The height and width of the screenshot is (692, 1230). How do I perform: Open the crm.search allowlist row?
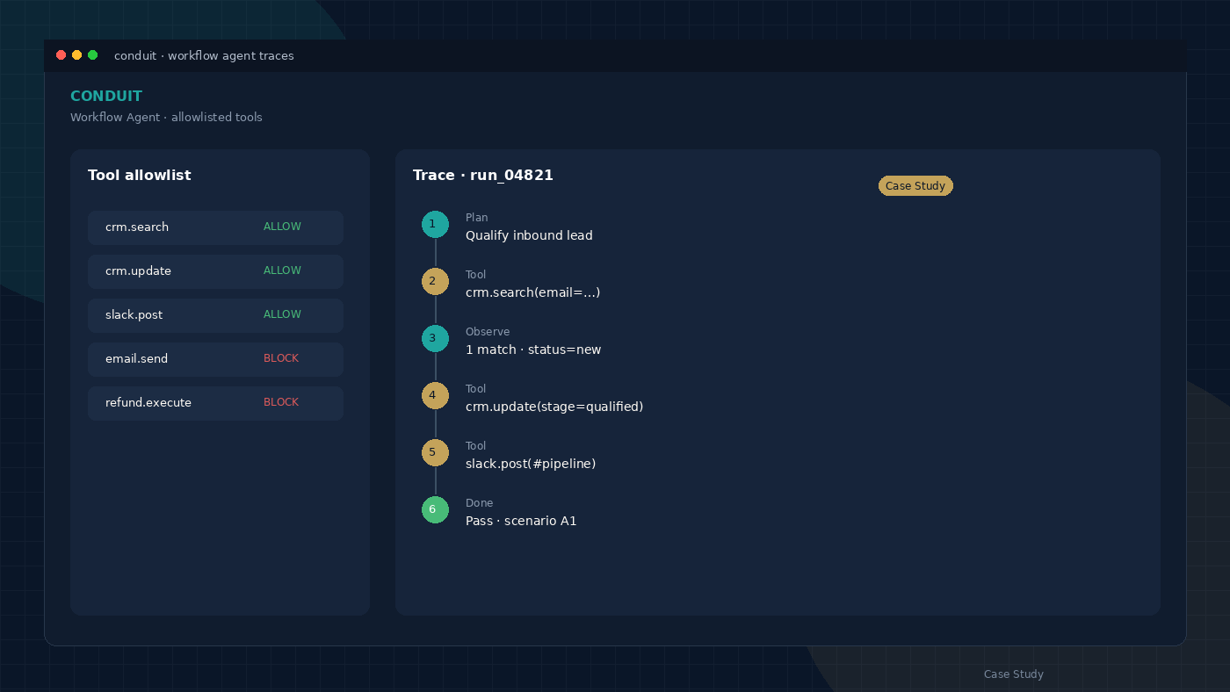pyautogui.click(x=215, y=227)
